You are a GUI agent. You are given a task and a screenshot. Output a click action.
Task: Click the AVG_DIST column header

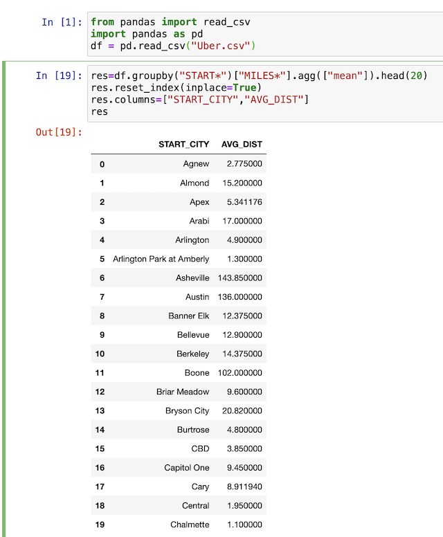pyautogui.click(x=242, y=144)
